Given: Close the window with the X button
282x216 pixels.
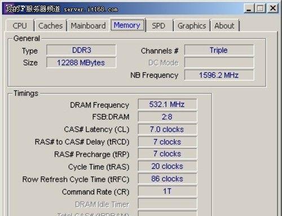Looking at the screenshot, I should click(273, 8).
